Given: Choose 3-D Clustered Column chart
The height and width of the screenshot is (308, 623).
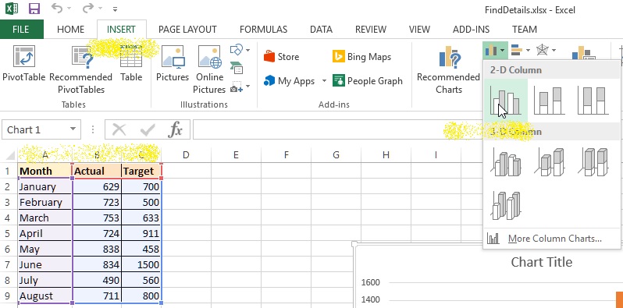Looking at the screenshot, I should point(506,162).
